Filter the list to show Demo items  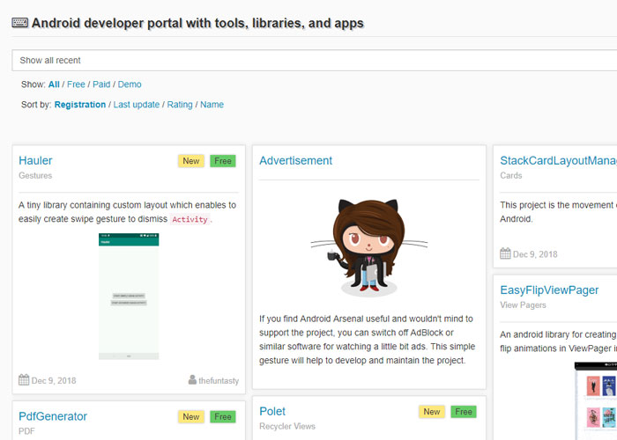(x=130, y=84)
